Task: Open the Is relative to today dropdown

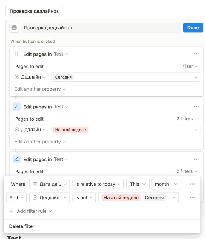Action: pos(98,184)
